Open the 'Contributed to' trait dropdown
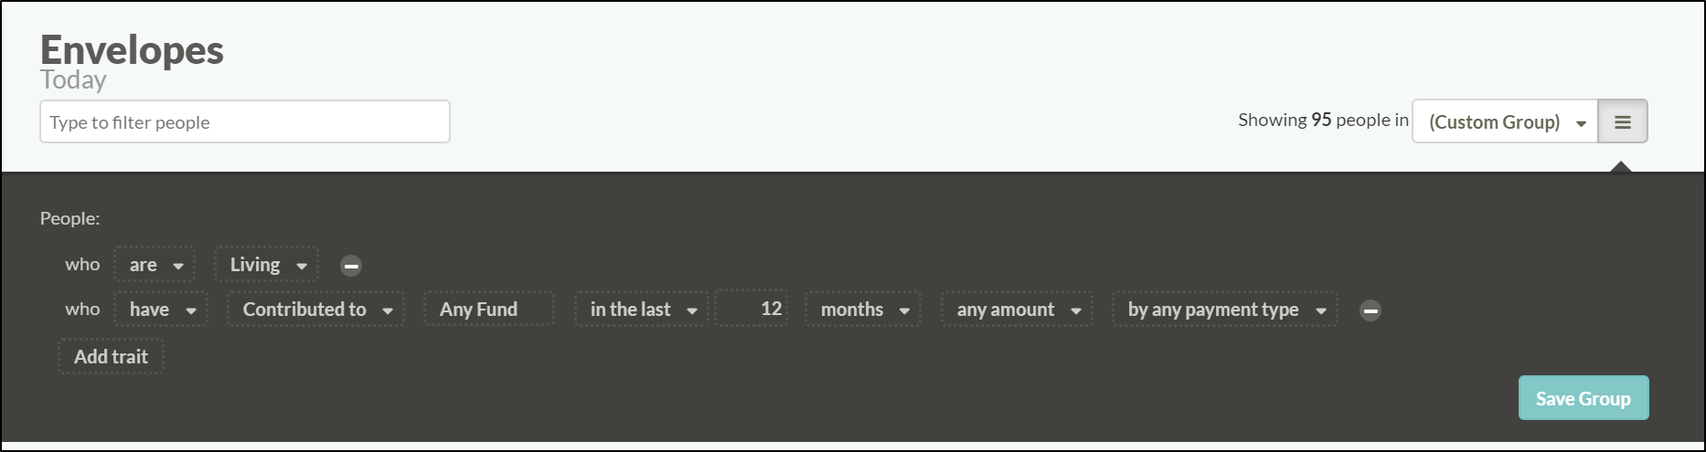 316,310
